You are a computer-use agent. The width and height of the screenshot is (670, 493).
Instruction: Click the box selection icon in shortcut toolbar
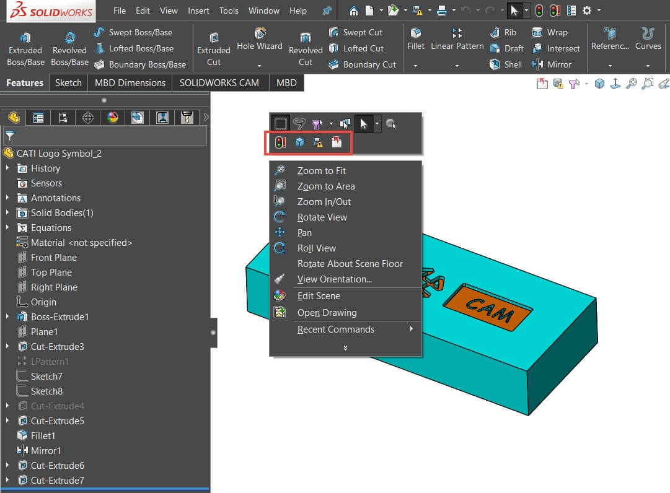[x=281, y=124]
